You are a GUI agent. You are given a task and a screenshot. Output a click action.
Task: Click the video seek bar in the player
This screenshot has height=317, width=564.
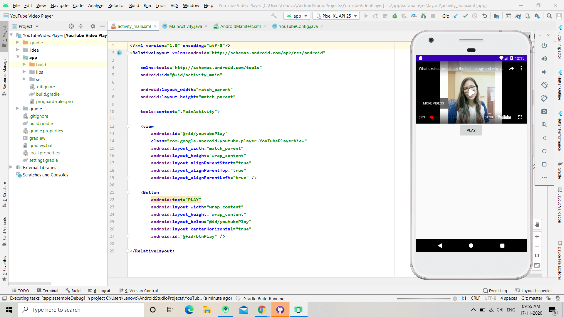coord(458,117)
